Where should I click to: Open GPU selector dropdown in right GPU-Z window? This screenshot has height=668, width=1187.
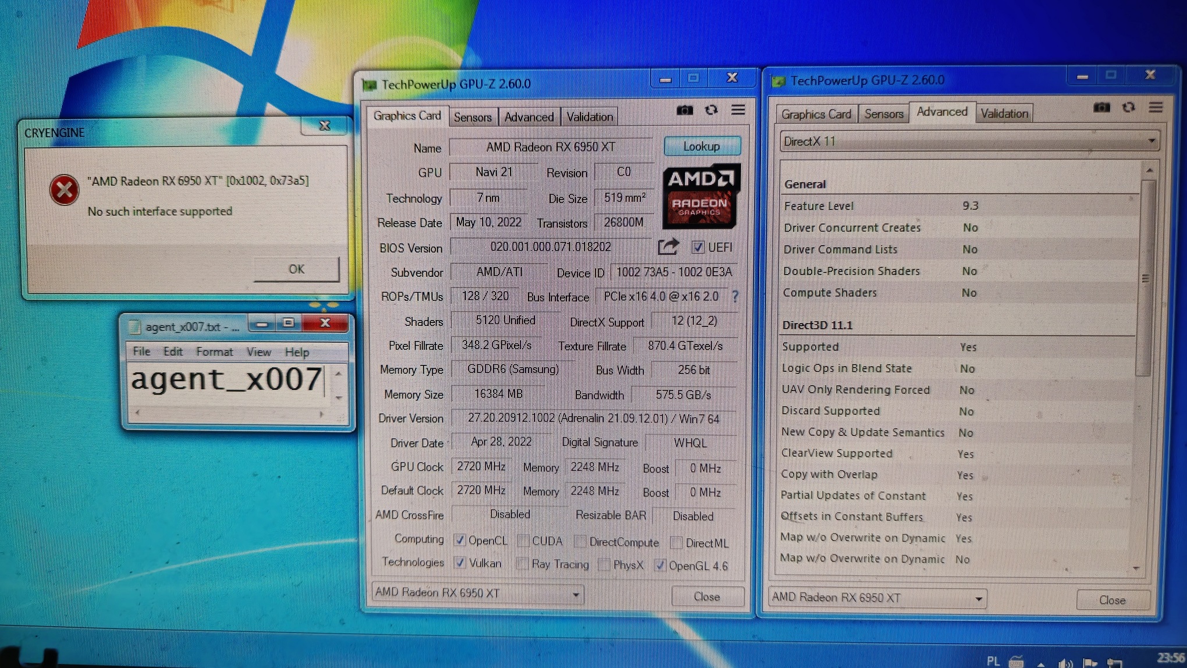tap(877, 598)
